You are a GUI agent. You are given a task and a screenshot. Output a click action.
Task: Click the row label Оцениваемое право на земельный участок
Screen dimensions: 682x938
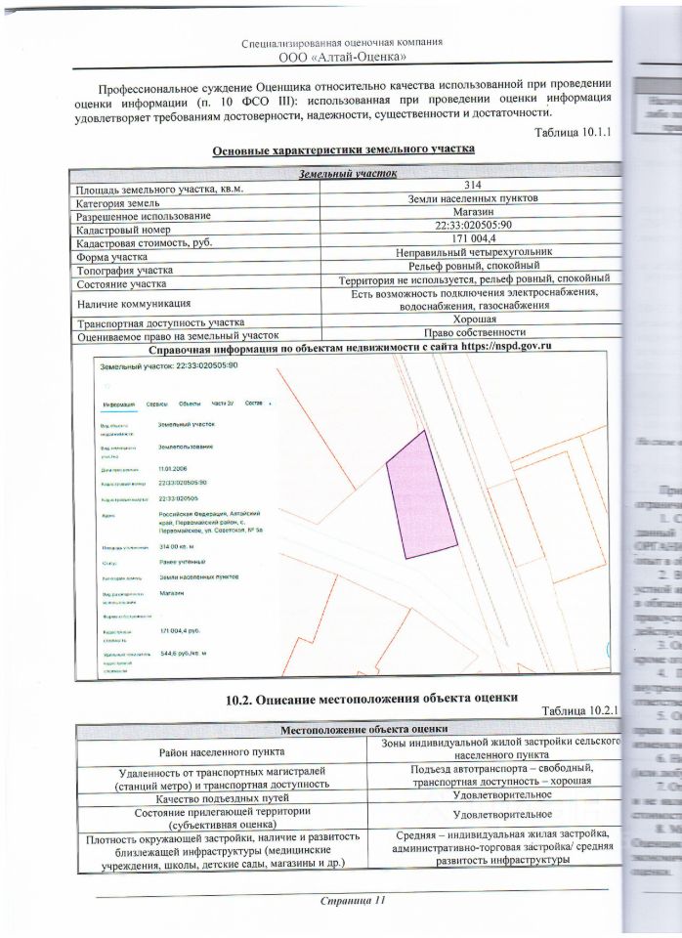point(178,337)
